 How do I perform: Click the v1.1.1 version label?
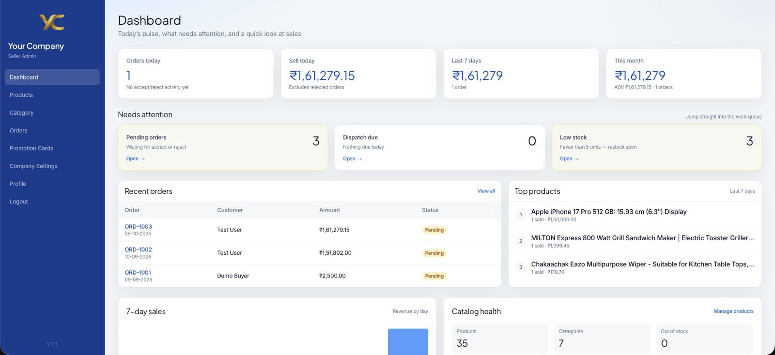52,344
